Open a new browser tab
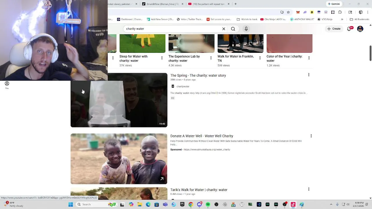Image resolution: width=372 pixels, height=209 pixels. (x=235, y=4)
